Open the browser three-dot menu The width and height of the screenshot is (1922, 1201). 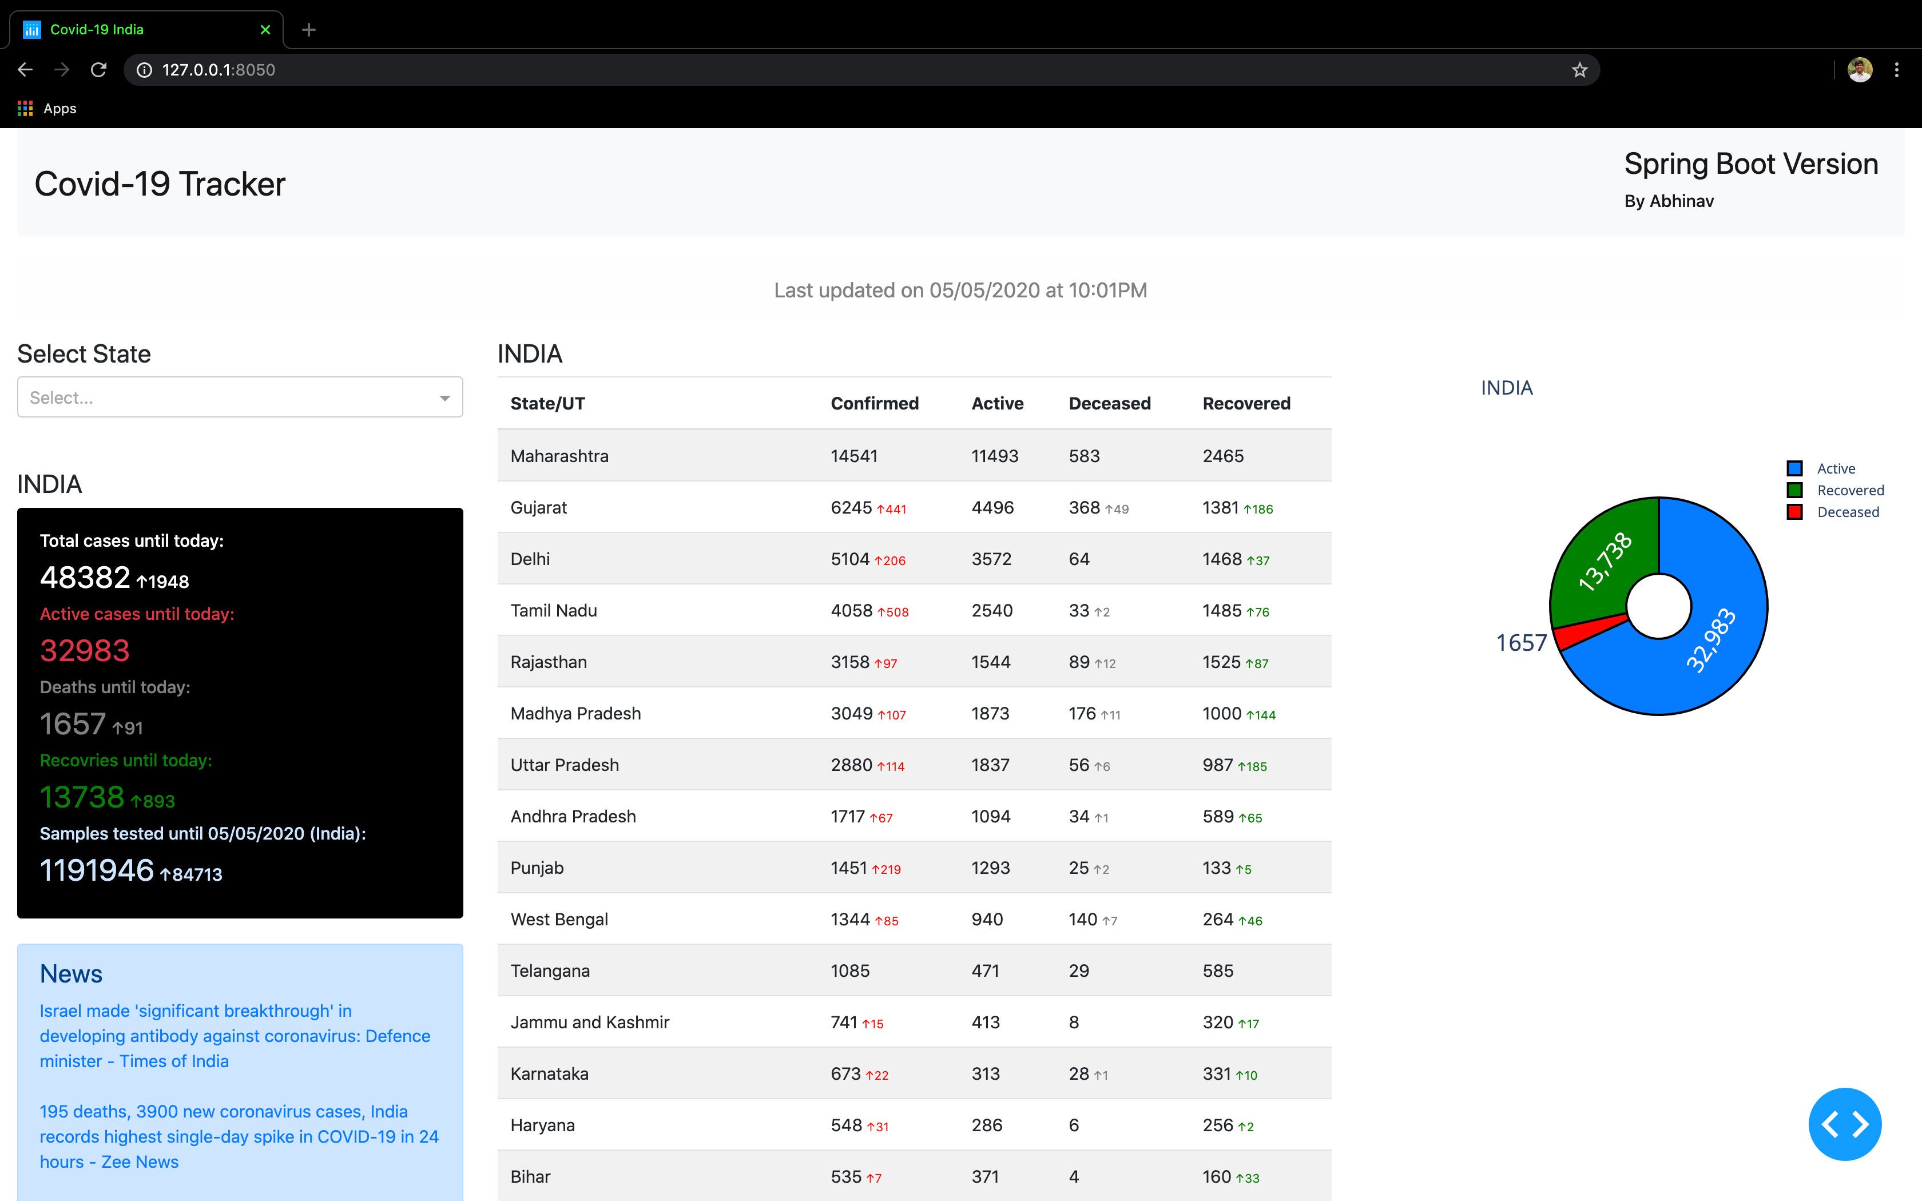point(1897,70)
